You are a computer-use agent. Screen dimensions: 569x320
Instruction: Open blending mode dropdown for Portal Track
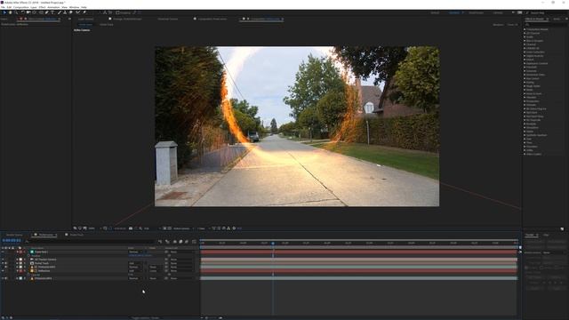tap(135, 263)
